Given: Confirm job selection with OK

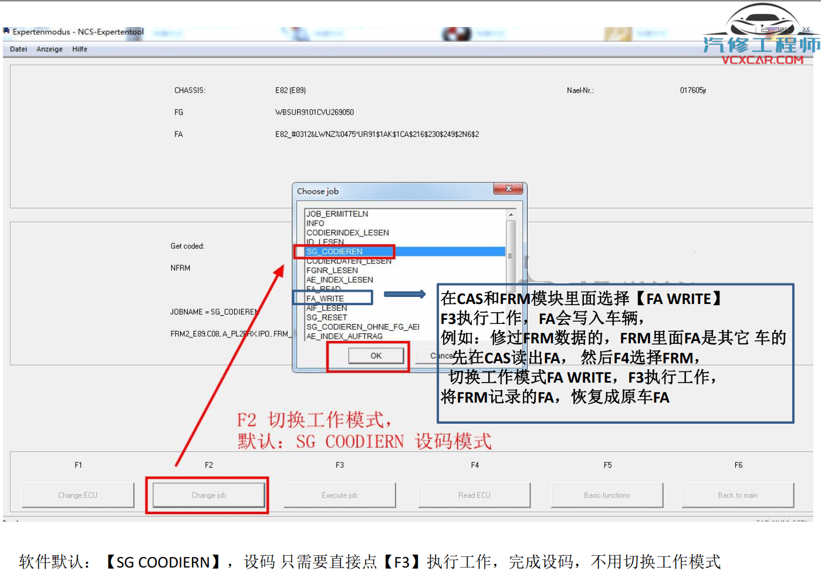Looking at the screenshot, I should click(376, 356).
